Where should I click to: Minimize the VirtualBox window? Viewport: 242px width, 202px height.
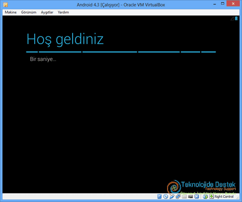click(x=214, y=4)
